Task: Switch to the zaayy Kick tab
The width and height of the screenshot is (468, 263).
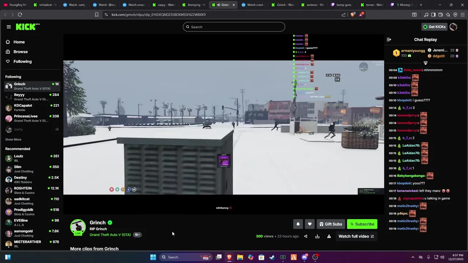Action: 164,5
